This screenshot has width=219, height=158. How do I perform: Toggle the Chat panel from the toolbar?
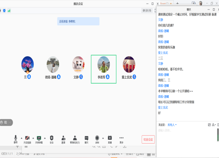tap(87, 139)
